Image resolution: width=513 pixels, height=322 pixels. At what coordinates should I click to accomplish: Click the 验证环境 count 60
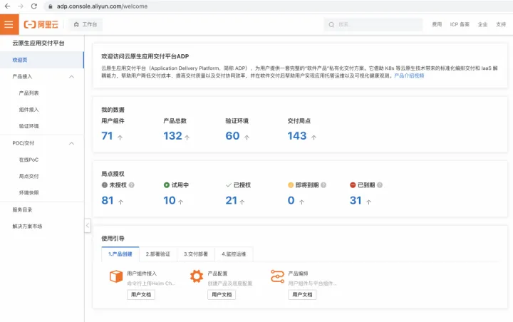[x=232, y=136]
